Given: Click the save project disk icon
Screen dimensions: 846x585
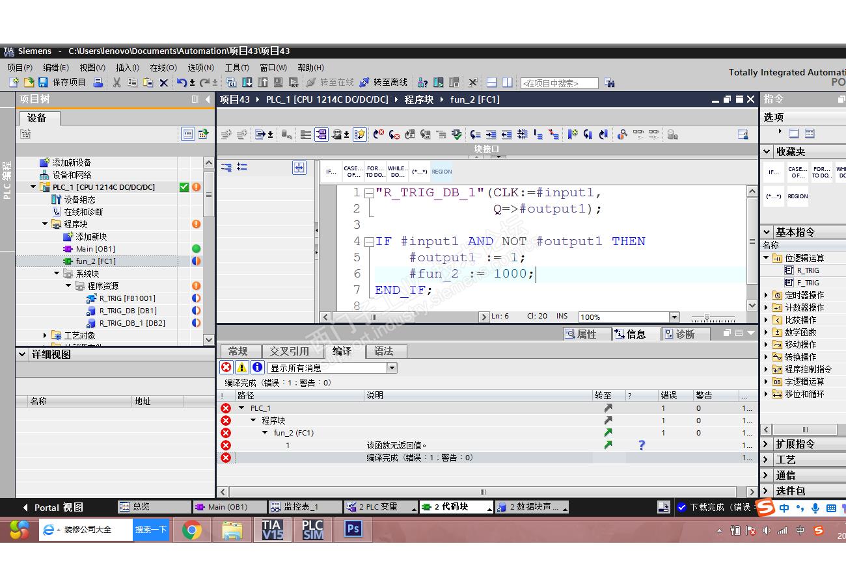Looking at the screenshot, I should 43,83.
